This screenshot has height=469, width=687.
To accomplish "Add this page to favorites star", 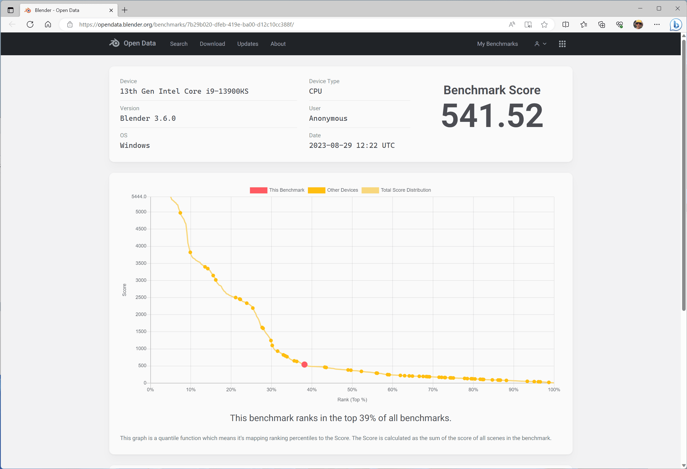I will pos(544,25).
